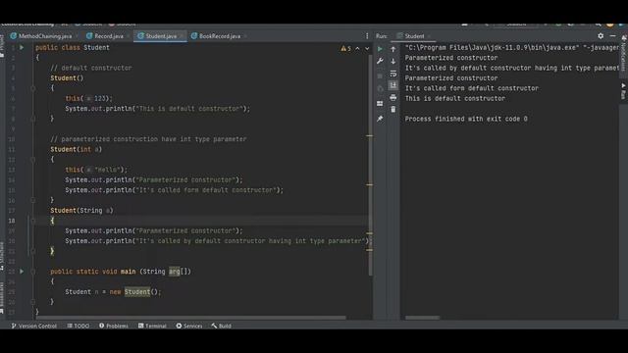Open the Problems tool window

tap(114, 326)
